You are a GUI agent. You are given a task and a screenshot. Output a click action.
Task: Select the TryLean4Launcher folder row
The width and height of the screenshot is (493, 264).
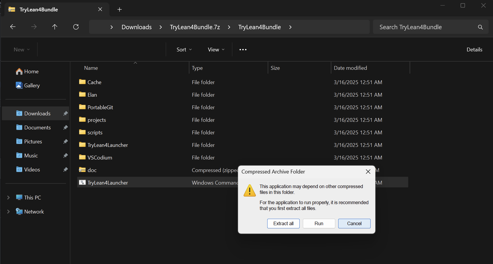pos(242,145)
